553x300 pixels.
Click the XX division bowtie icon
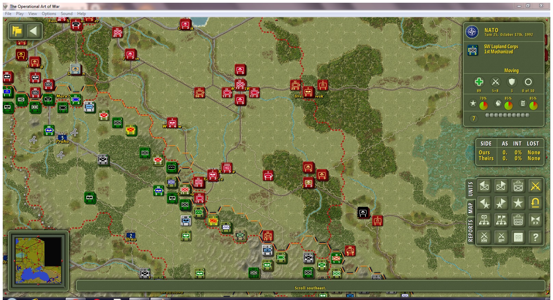pos(535,220)
